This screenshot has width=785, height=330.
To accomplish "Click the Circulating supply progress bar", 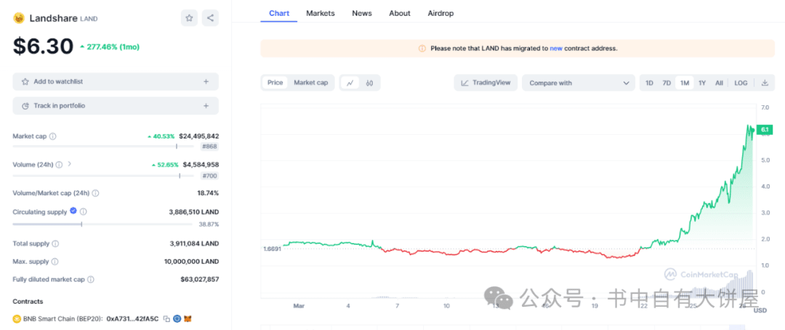I will tap(103, 224).
